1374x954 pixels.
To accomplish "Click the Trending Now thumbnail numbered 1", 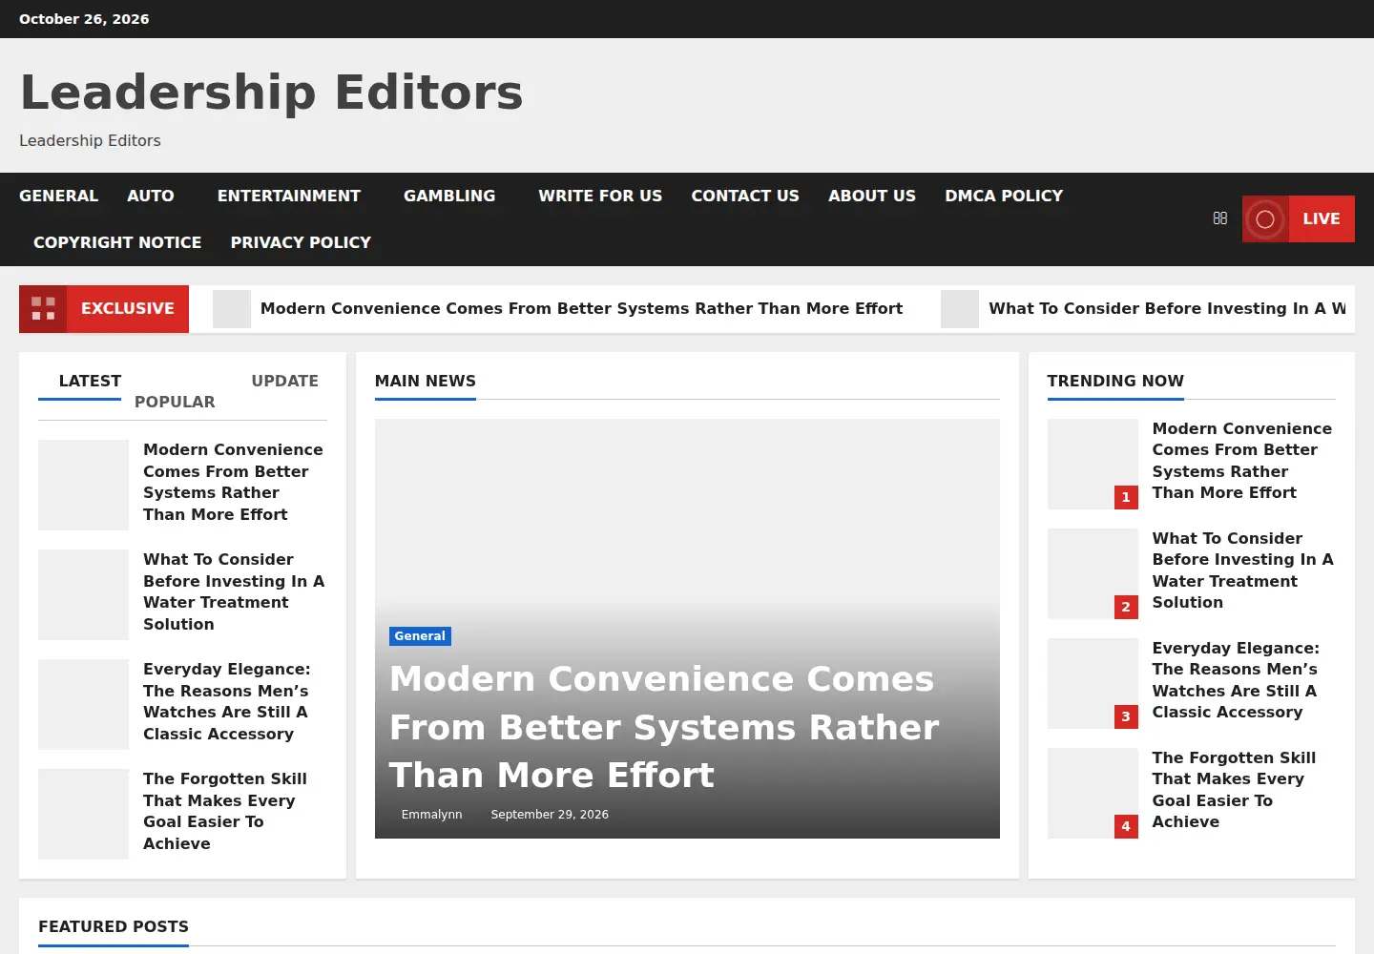I will pyautogui.click(x=1093, y=464).
